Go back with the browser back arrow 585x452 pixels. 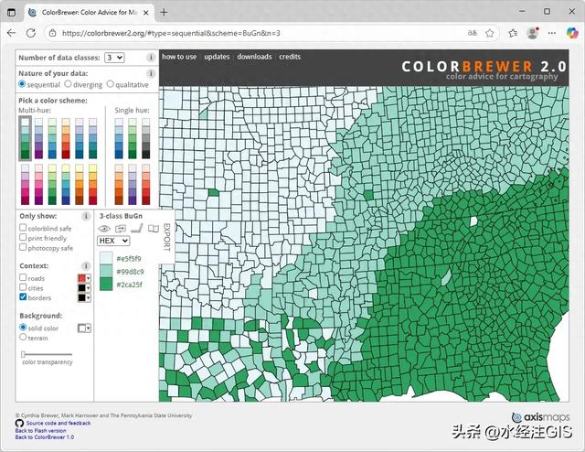12,33
